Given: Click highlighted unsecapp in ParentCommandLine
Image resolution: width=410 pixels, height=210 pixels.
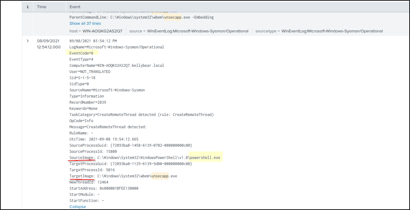Looking at the screenshot, I should pyautogui.click(x=174, y=17).
